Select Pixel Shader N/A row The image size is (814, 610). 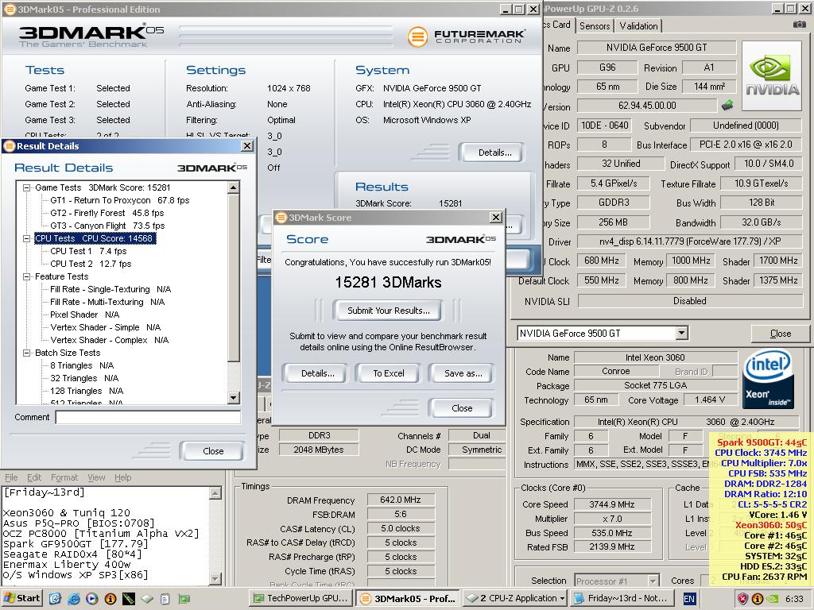tap(84, 315)
